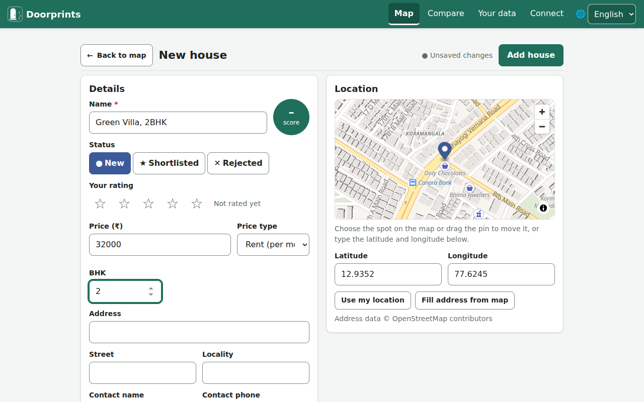Click the Canara Bank map icon
Image resolution: width=644 pixels, height=402 pixels.
click(413, 182)
